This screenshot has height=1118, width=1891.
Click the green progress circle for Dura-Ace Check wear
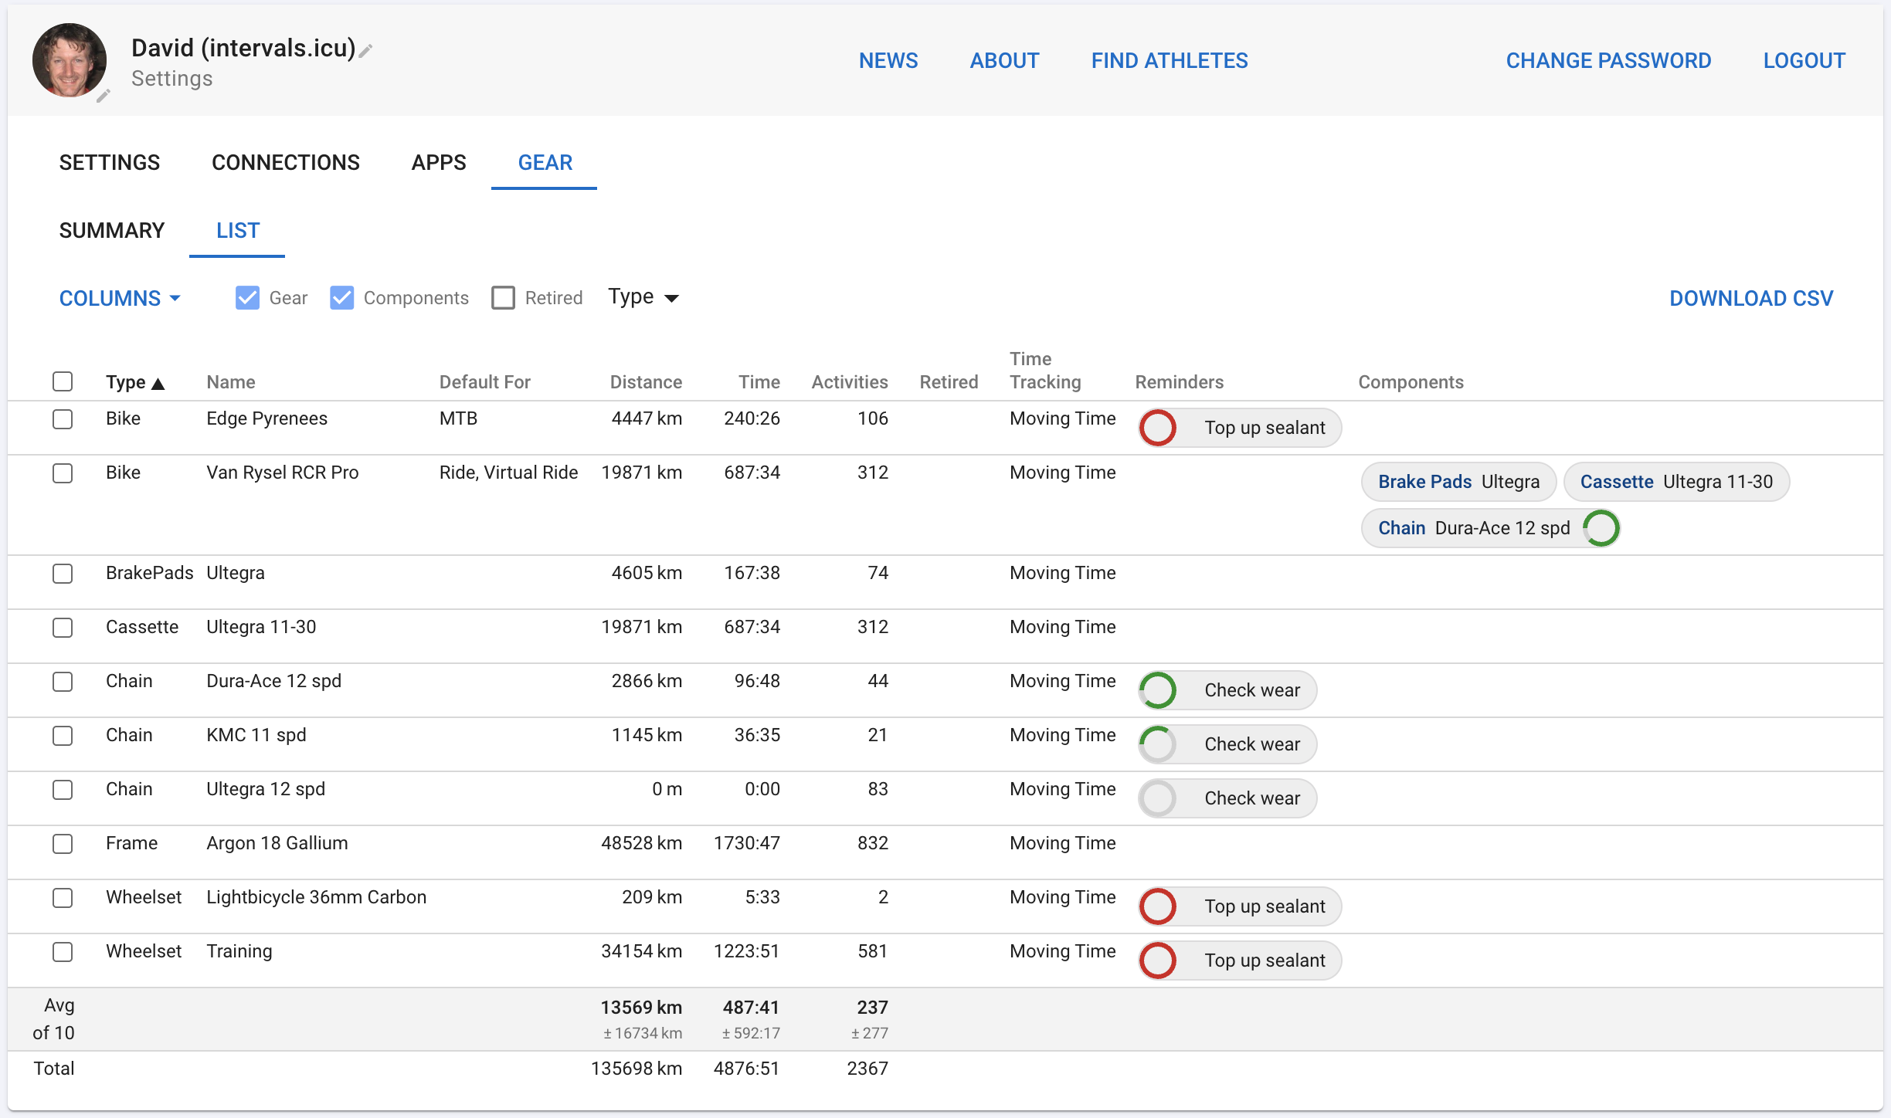pyautogui.click(x=1158, y=690)
